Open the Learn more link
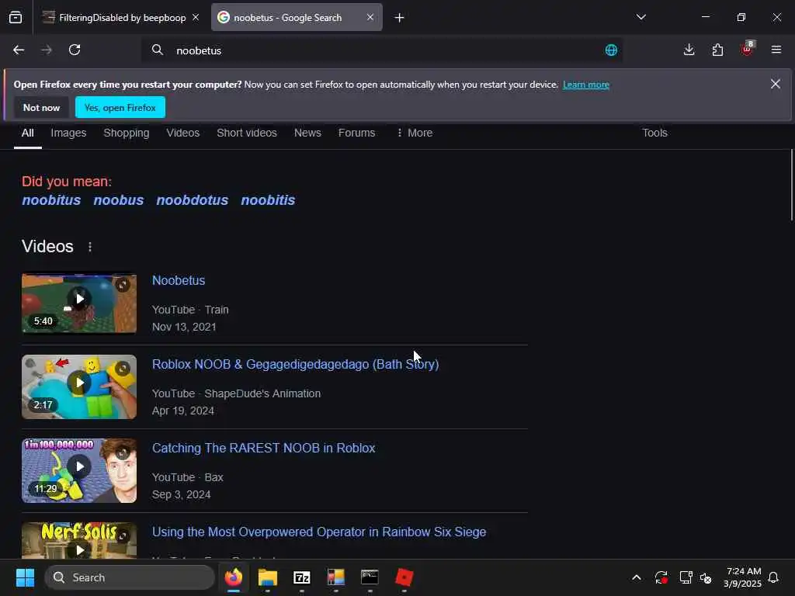The height and width of the screenshot is (596, 795). coord(585,85)
